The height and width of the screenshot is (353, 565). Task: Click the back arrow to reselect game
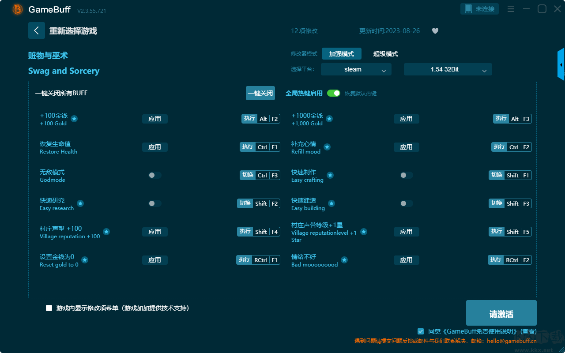click(x=37, y=30)
